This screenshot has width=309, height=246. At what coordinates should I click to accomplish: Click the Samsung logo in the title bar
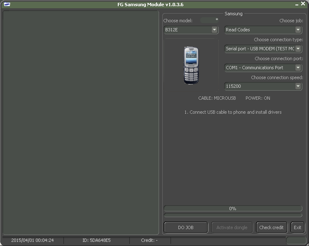pos(7,5)
